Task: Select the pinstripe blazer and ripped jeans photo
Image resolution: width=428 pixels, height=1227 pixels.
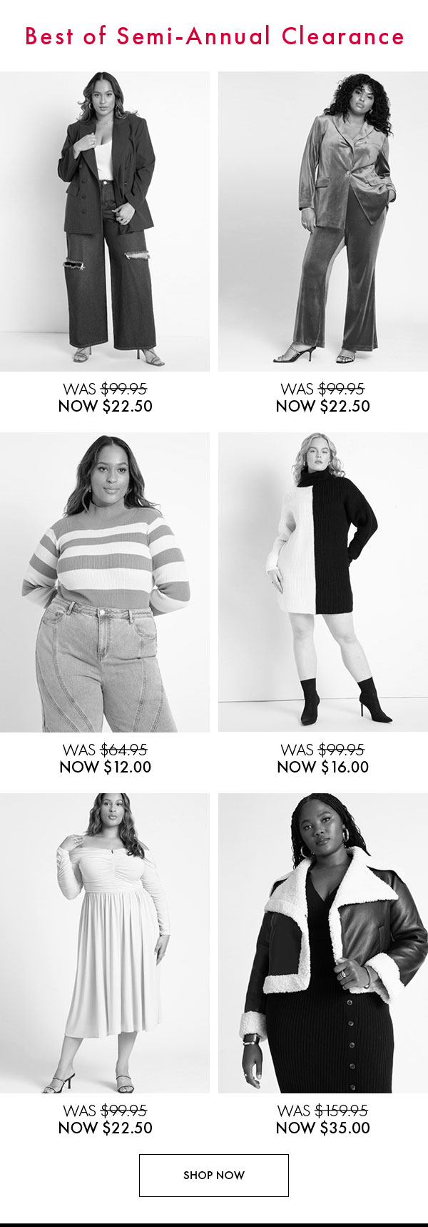Action: (x=105, y=222)
